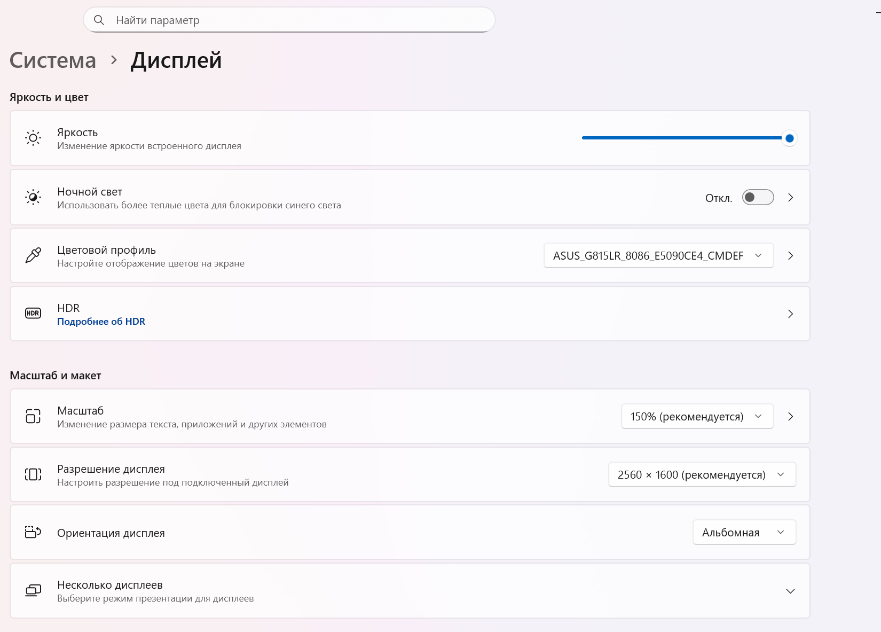Open Night light settings via its chevron
This screenshot has height=632, width=881.
coord(791,198)
